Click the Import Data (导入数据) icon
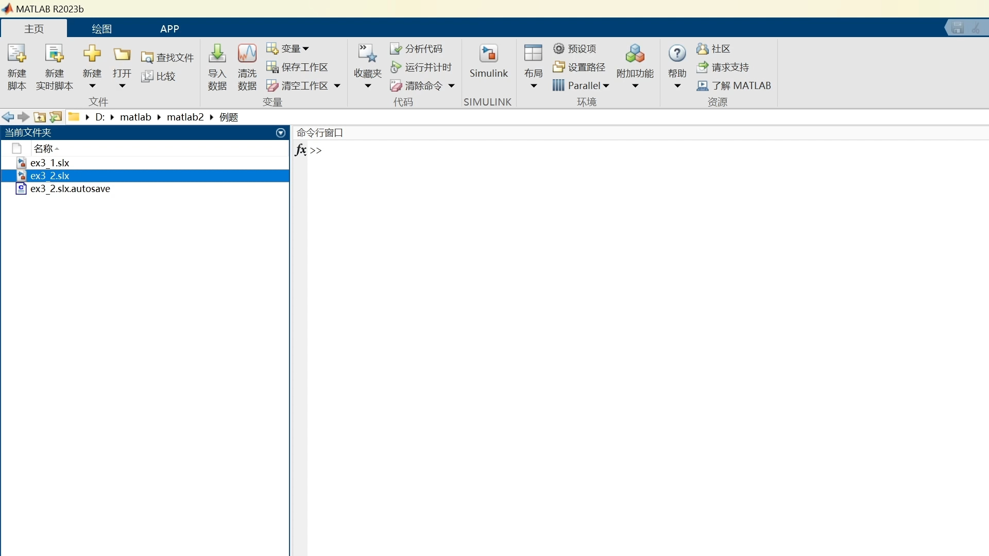The width and height of the screenshot is (989, 556). pos(217,54)
